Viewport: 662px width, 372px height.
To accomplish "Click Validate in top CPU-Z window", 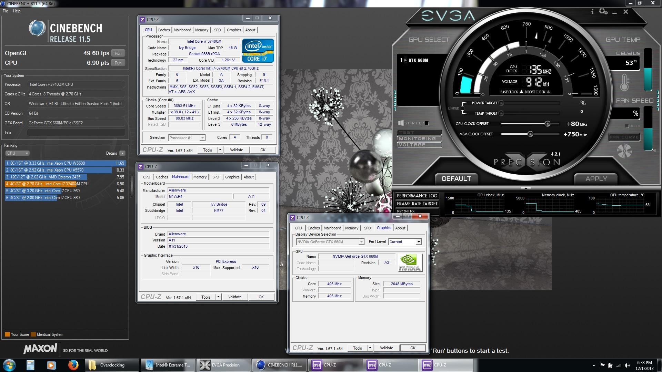I will (237, 150).
